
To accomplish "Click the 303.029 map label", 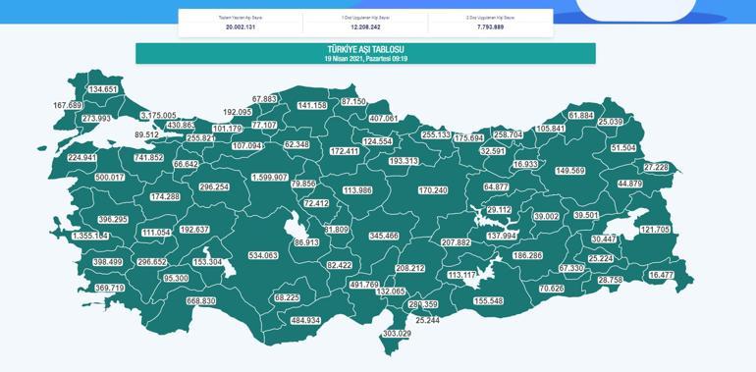I will coord(398,334).
